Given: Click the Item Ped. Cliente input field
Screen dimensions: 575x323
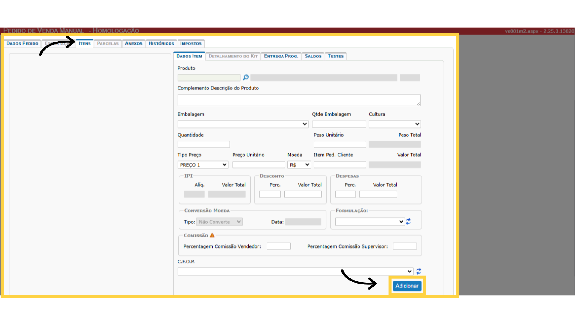Looking at the screenshot, I should pyautogui.click(x=340, y=165).
